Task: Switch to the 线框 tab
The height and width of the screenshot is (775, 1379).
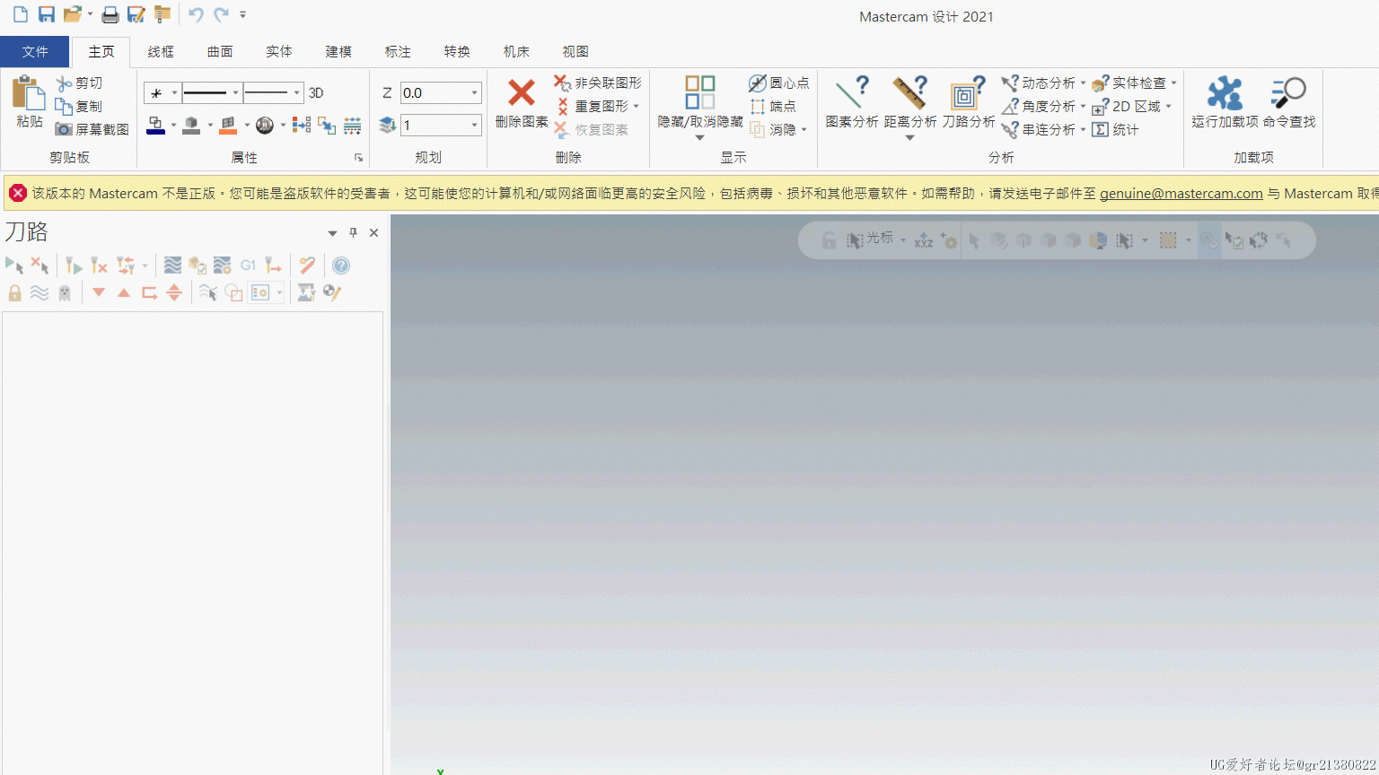Action: point(161,51)
